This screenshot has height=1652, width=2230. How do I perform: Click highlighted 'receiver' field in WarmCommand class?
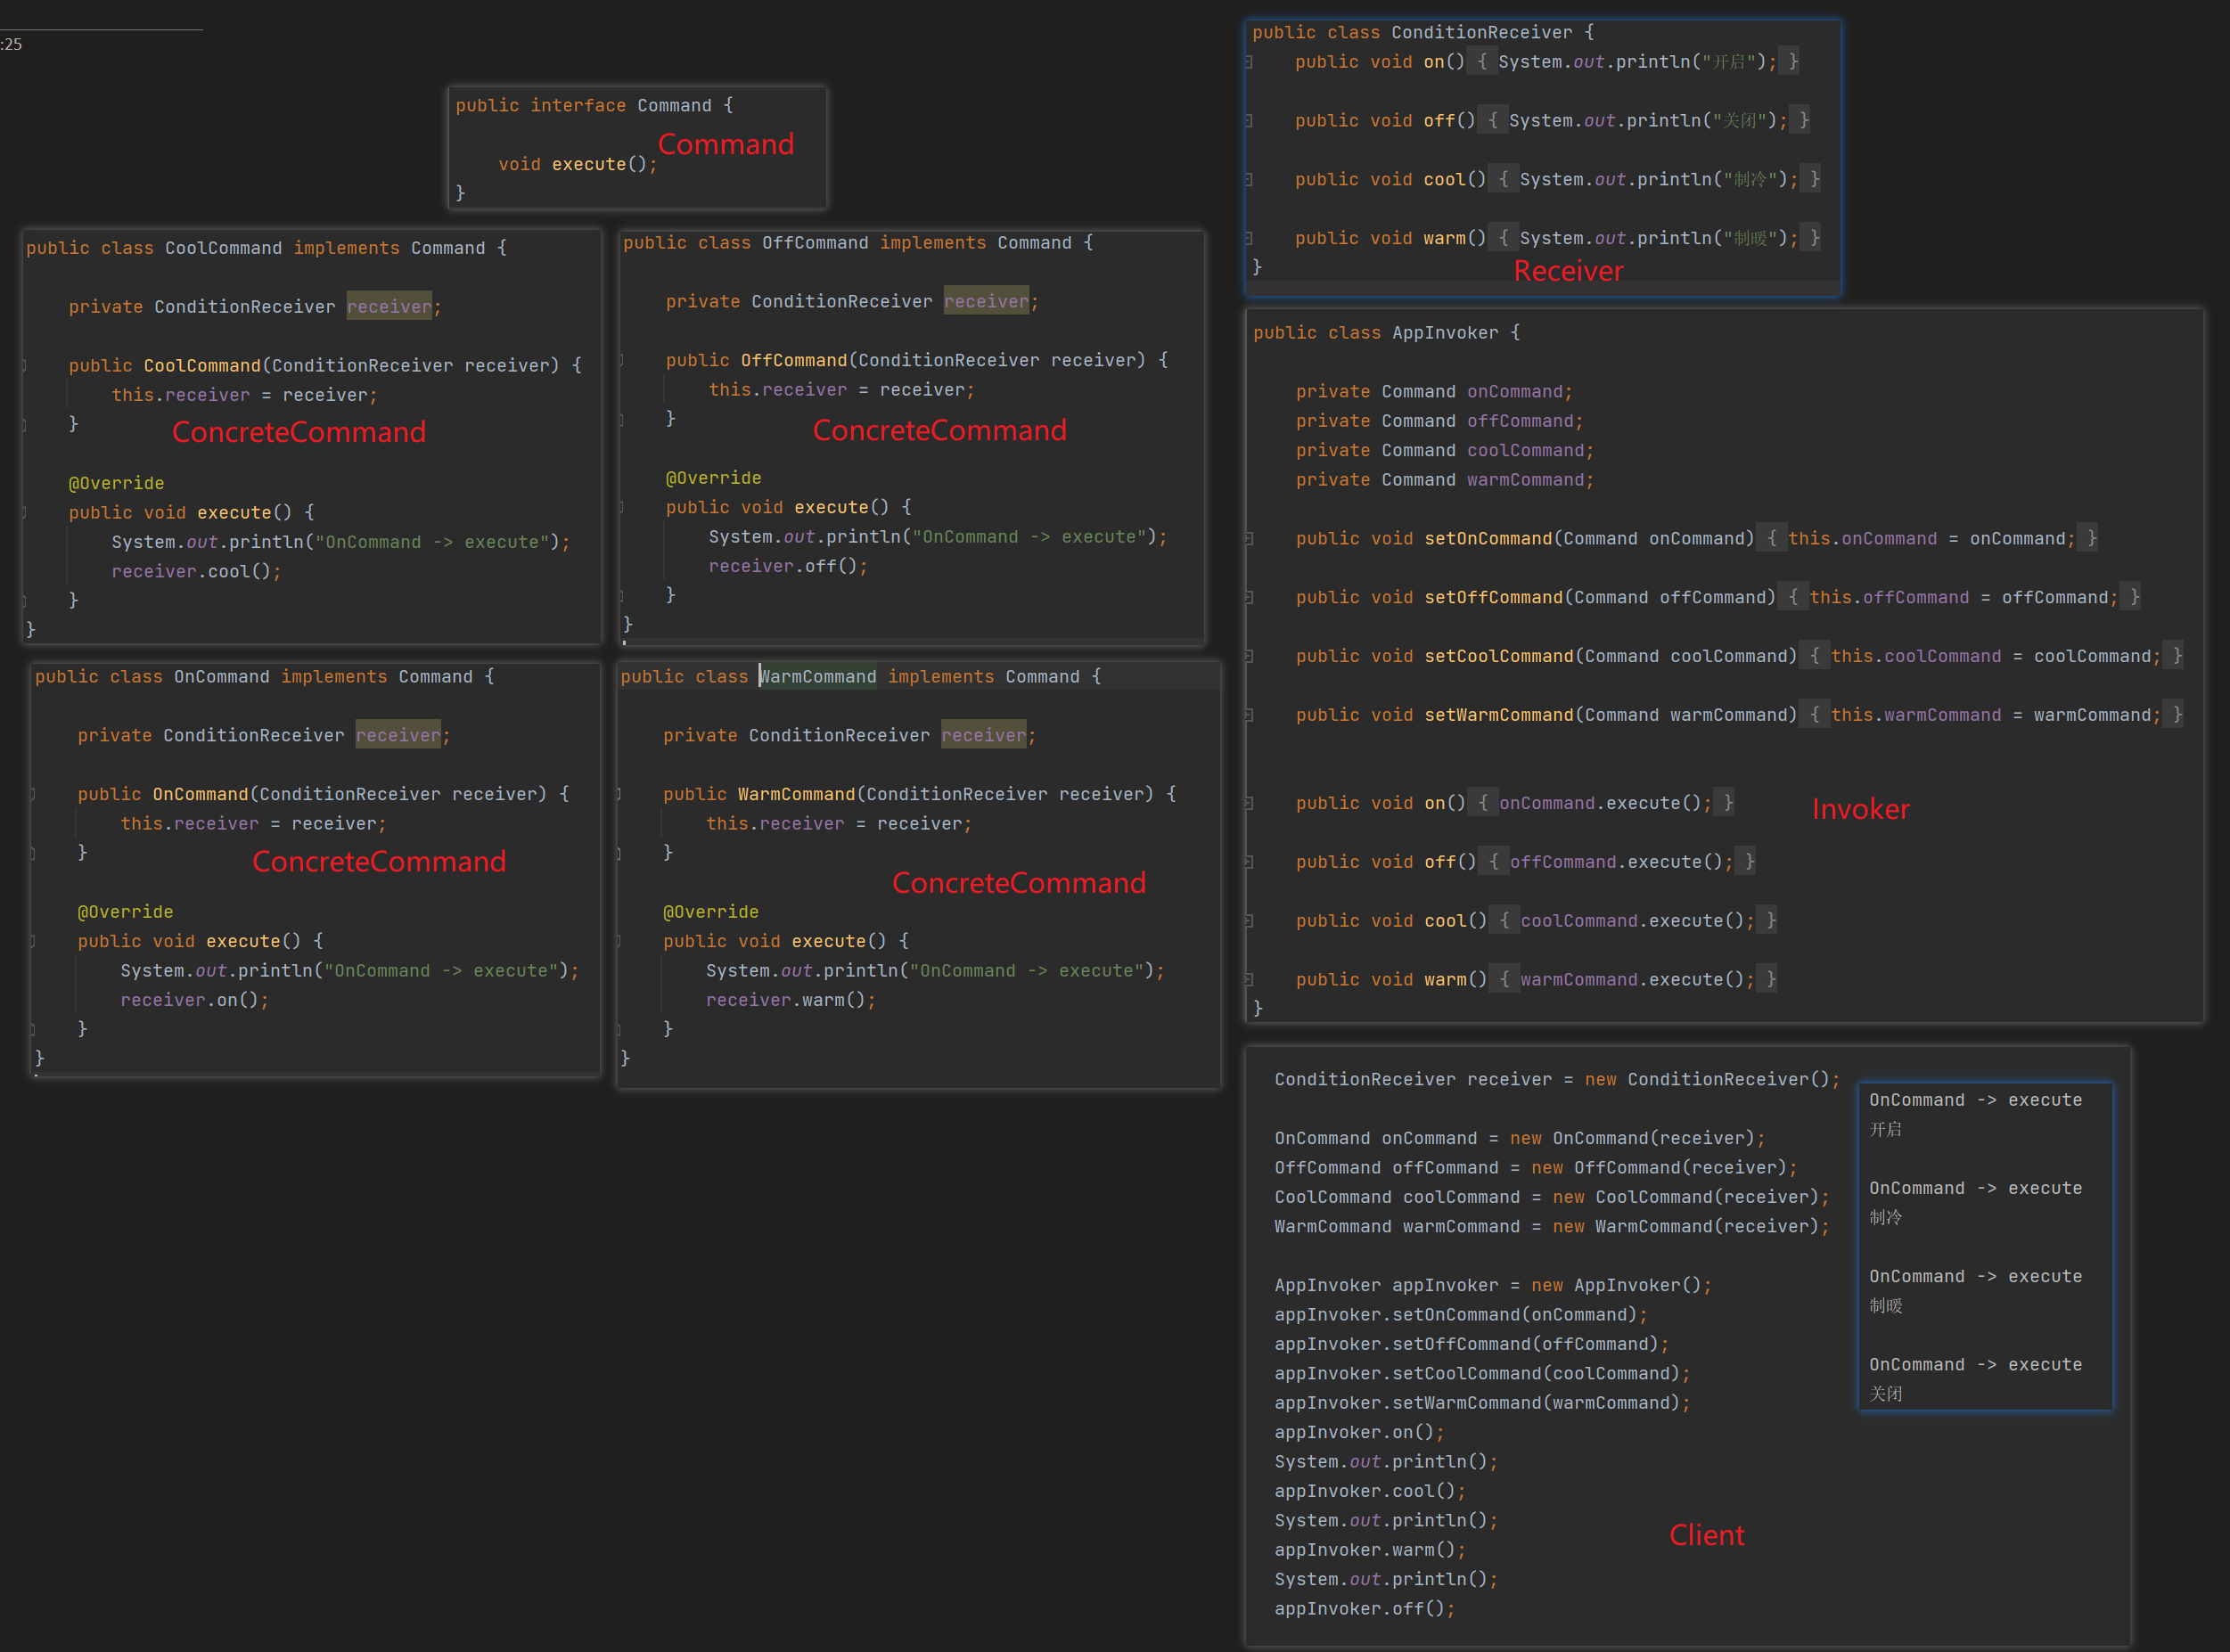[984, 736]
